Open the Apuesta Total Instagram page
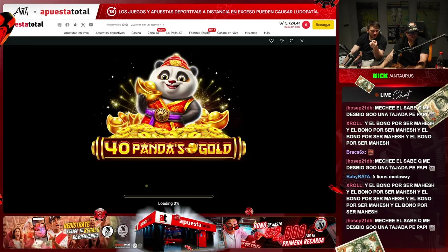The width and height of the screenshot is (448, 252). (x=59, y=25)
